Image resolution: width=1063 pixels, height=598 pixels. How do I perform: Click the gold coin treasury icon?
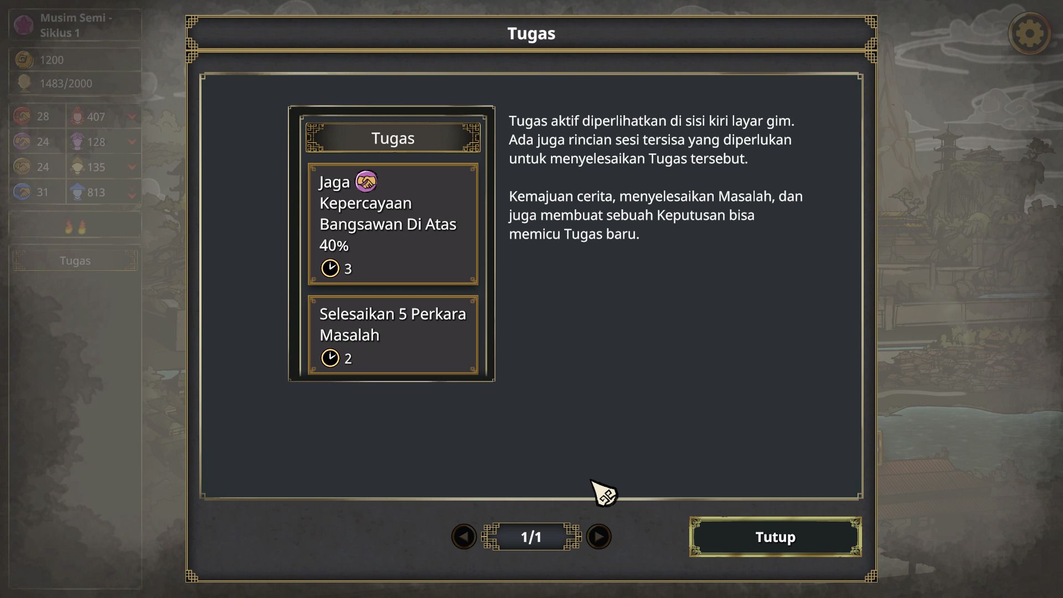click(x=24, y=59)
